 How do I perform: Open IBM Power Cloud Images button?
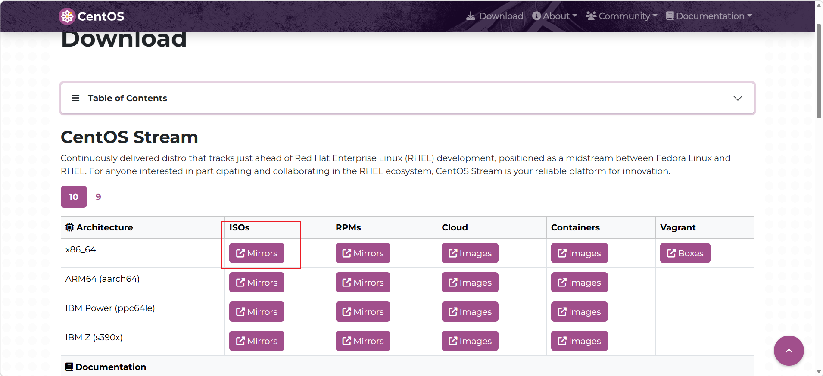click(x=470, y=312)
